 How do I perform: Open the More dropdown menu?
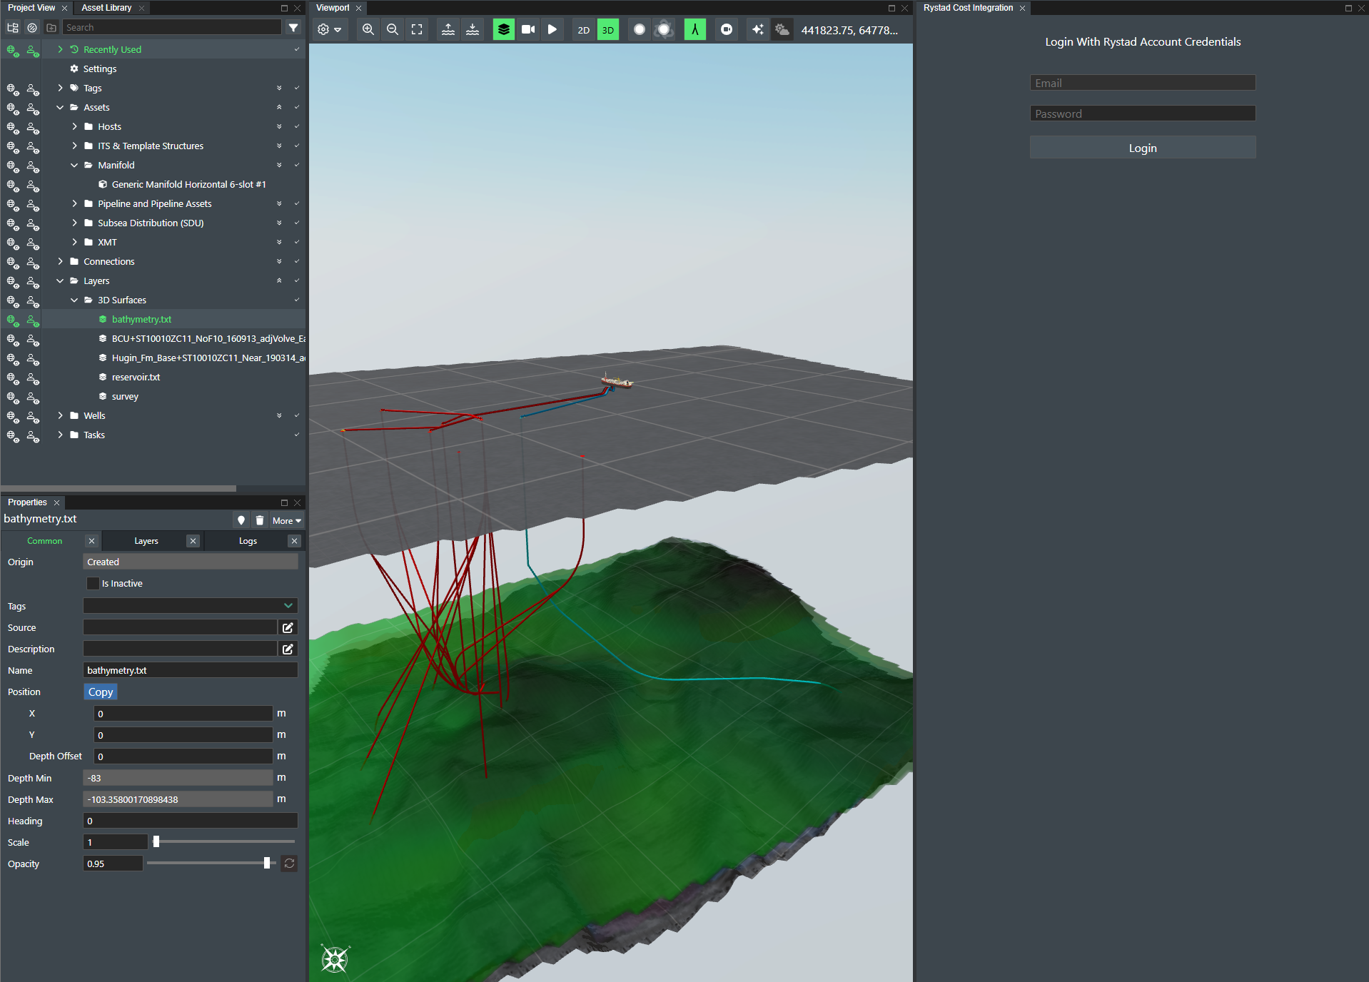(x=287, y=520)
